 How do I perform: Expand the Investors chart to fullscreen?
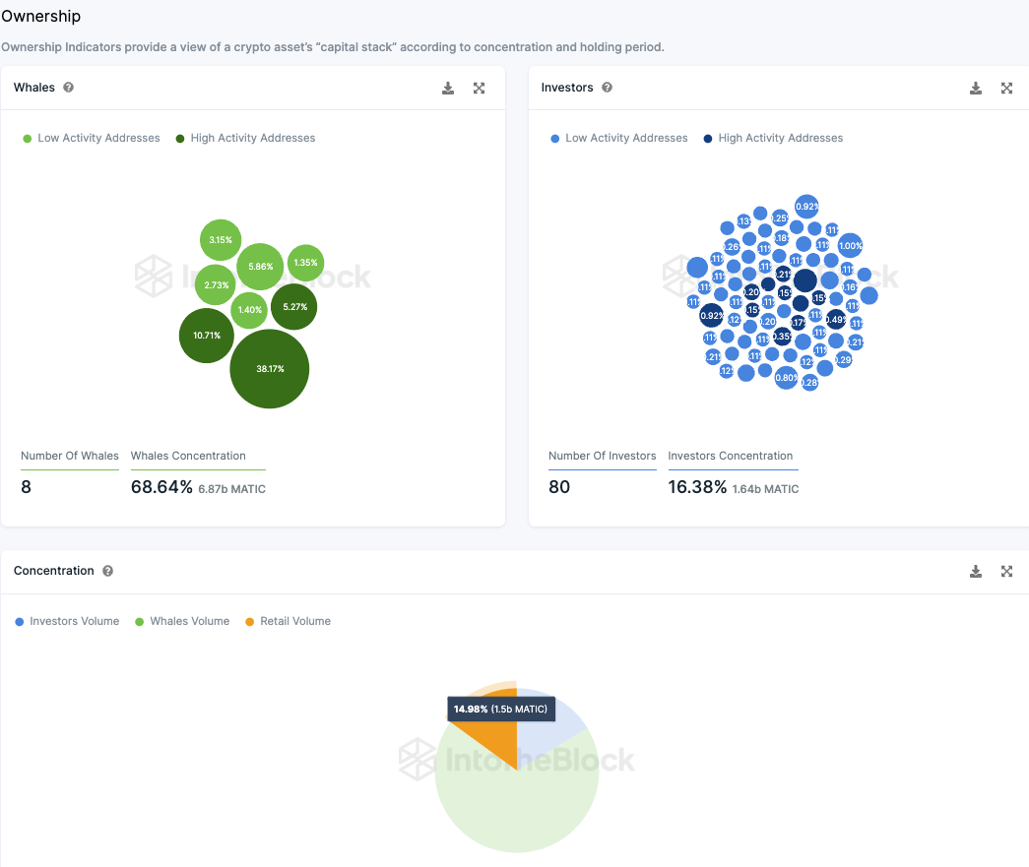coord(1006,88)
